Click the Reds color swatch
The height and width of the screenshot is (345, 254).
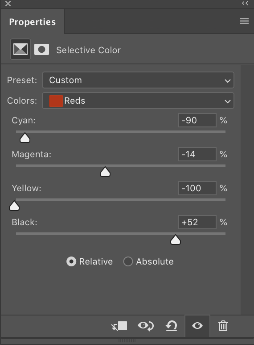tap(56, 101)
